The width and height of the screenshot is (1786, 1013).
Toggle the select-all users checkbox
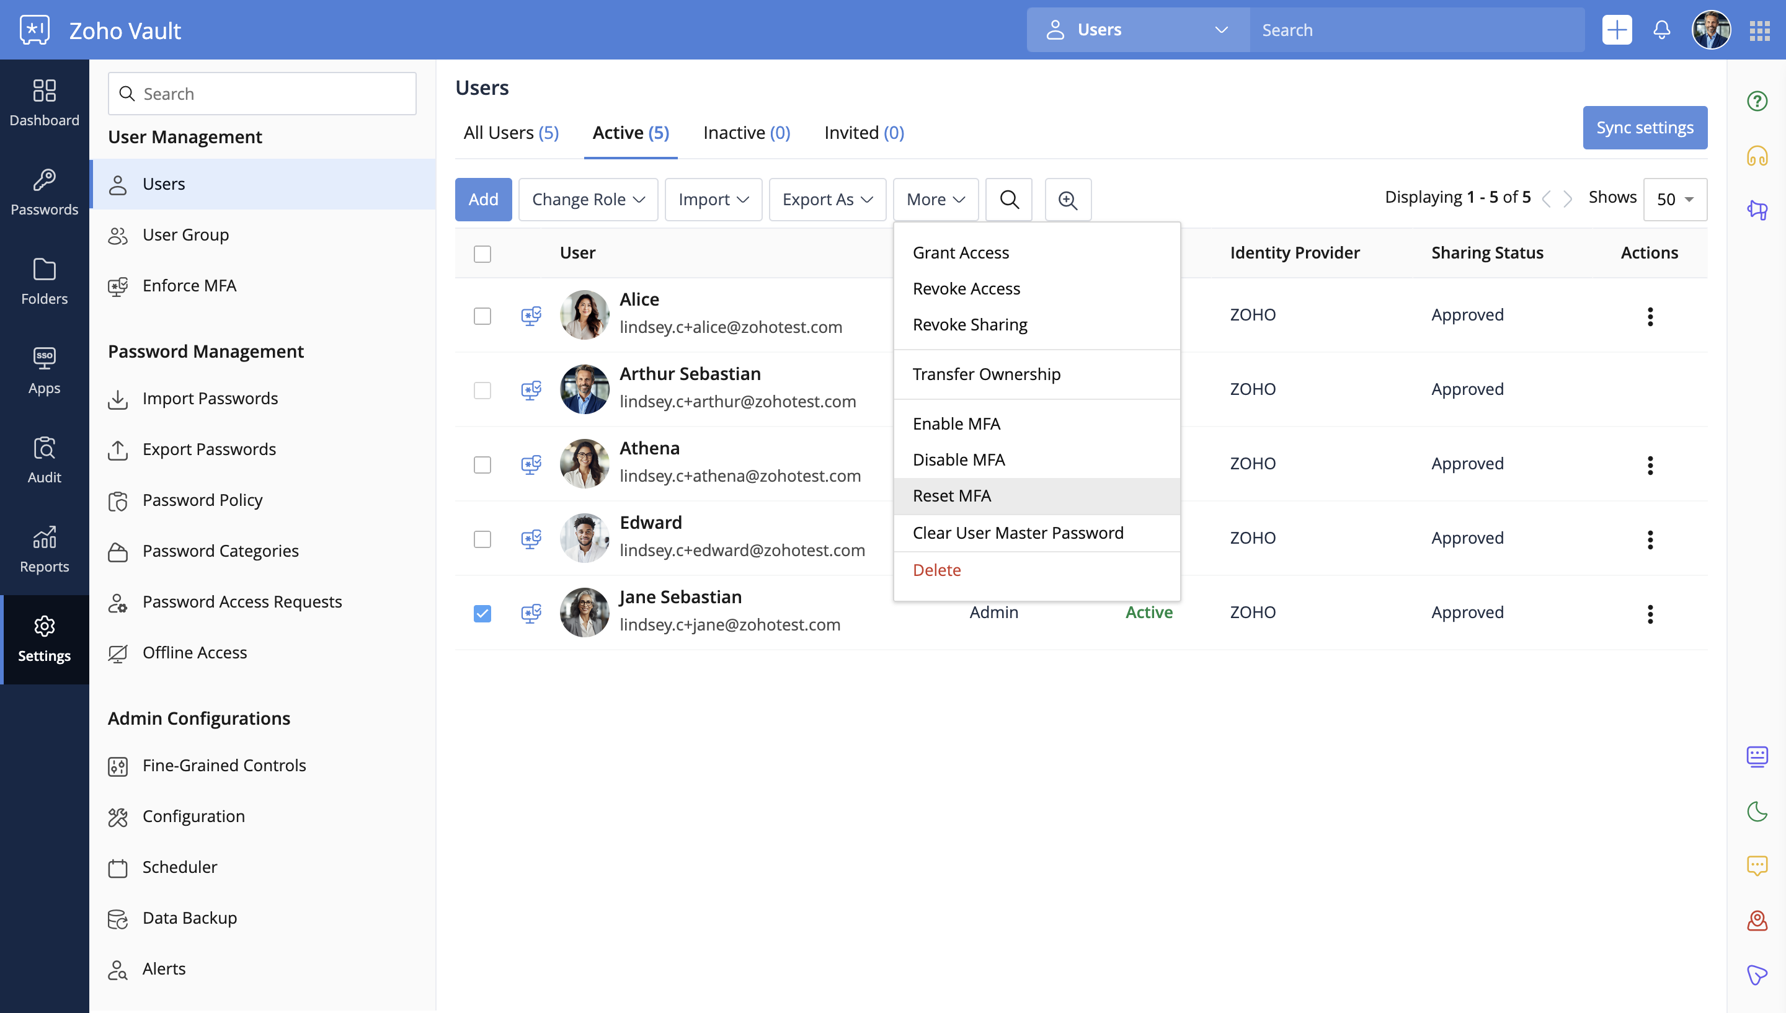(x=482, y=254)
